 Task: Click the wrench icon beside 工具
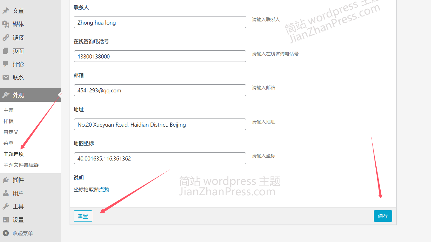6,207
